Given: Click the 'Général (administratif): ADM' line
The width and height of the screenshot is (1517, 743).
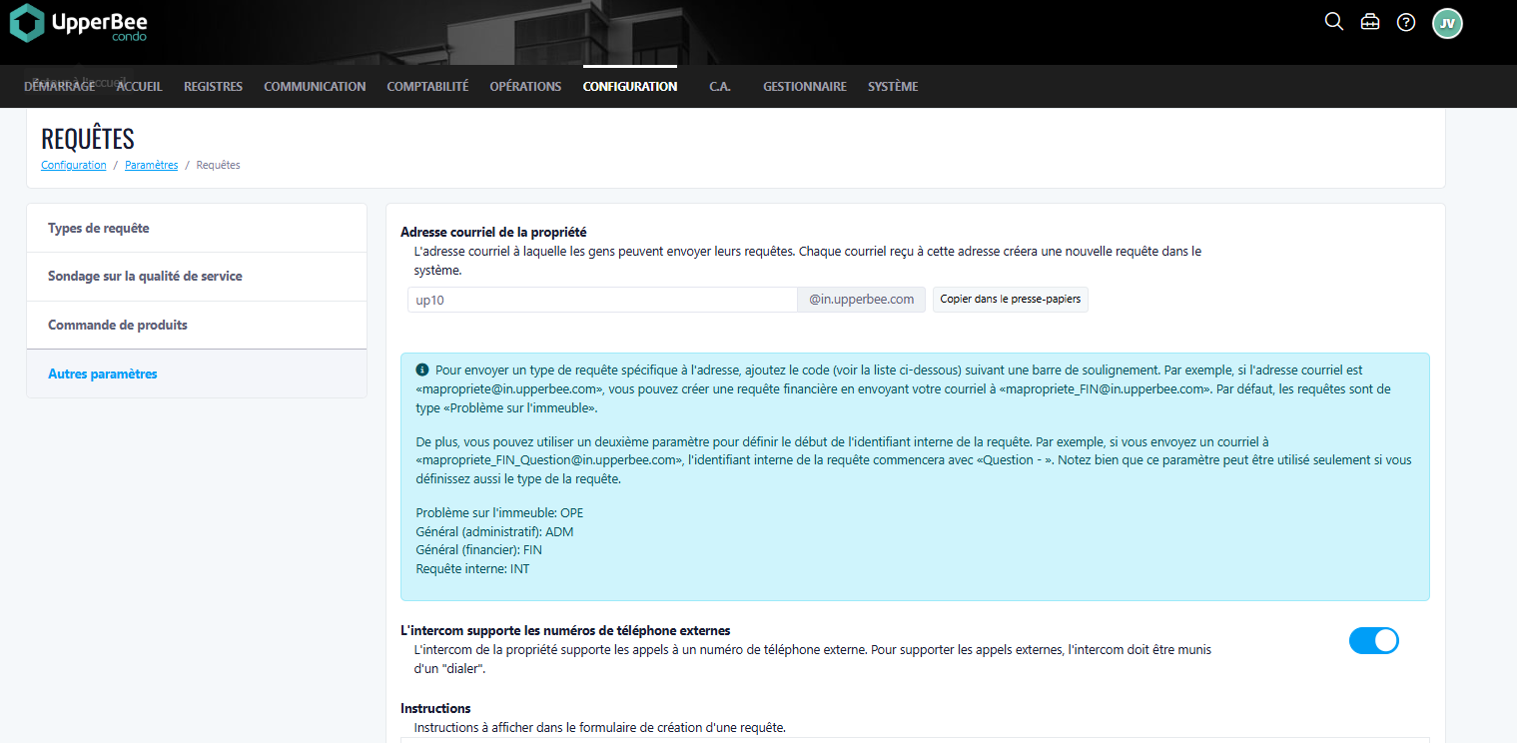Looking at the screenshot, I should point(494,531).
